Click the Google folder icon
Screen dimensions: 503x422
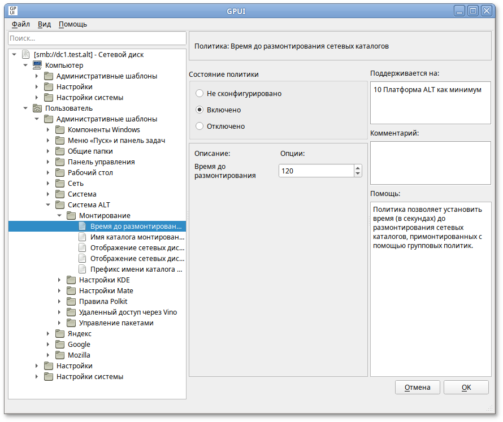(x=59, y=345)
